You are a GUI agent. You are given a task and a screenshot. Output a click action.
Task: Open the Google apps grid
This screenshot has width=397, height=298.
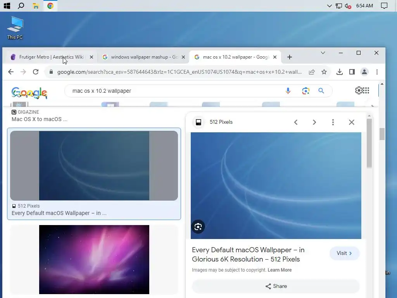[366, 90]
